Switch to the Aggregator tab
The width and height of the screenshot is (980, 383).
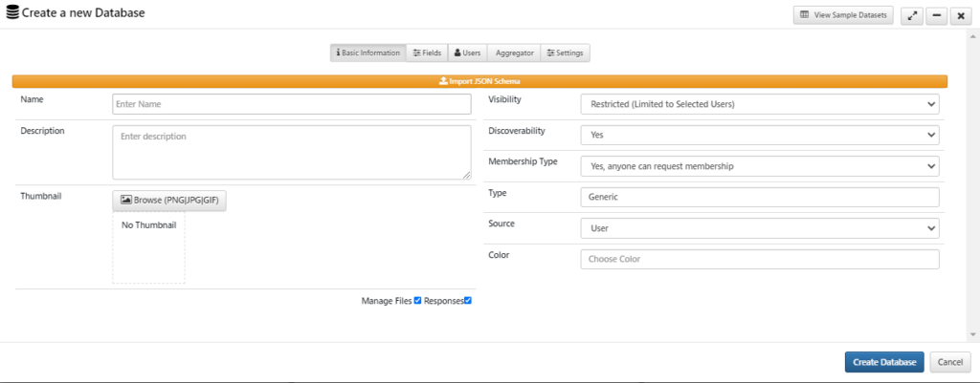pyautogui.click(x=514, y=53)
